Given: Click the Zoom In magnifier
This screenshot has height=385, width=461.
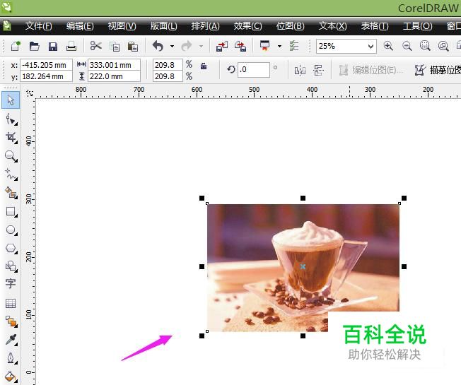Looking at the screenshot, I should (388, 46).
